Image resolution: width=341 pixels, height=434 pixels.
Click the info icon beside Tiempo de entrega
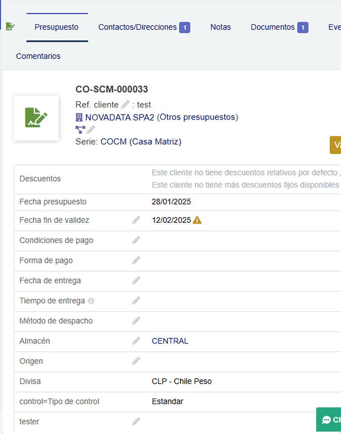pos(91,301)
